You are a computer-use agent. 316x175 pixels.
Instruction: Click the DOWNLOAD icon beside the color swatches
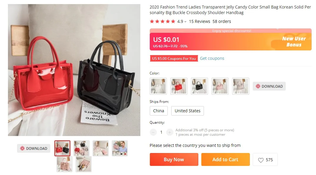coord(258,86)
